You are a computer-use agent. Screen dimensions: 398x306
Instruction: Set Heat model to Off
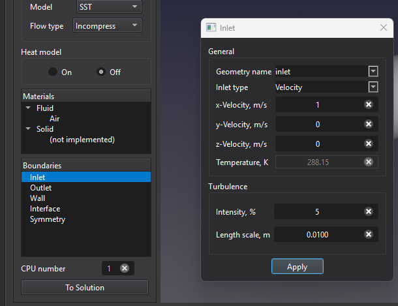(101, 72)
